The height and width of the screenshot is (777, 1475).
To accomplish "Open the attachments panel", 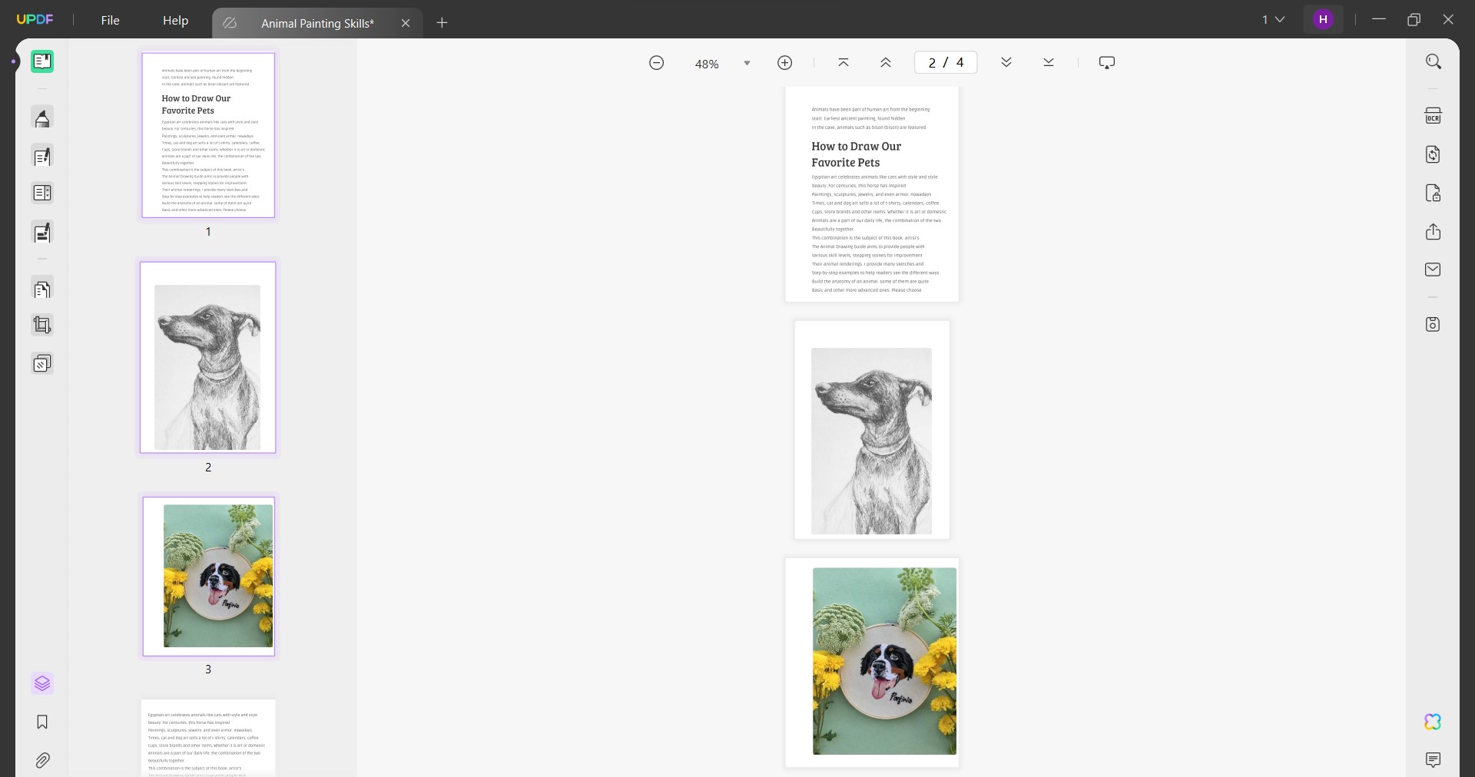I will click(x=42, y=760).
